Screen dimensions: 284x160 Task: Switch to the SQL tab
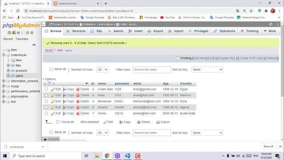97,31
